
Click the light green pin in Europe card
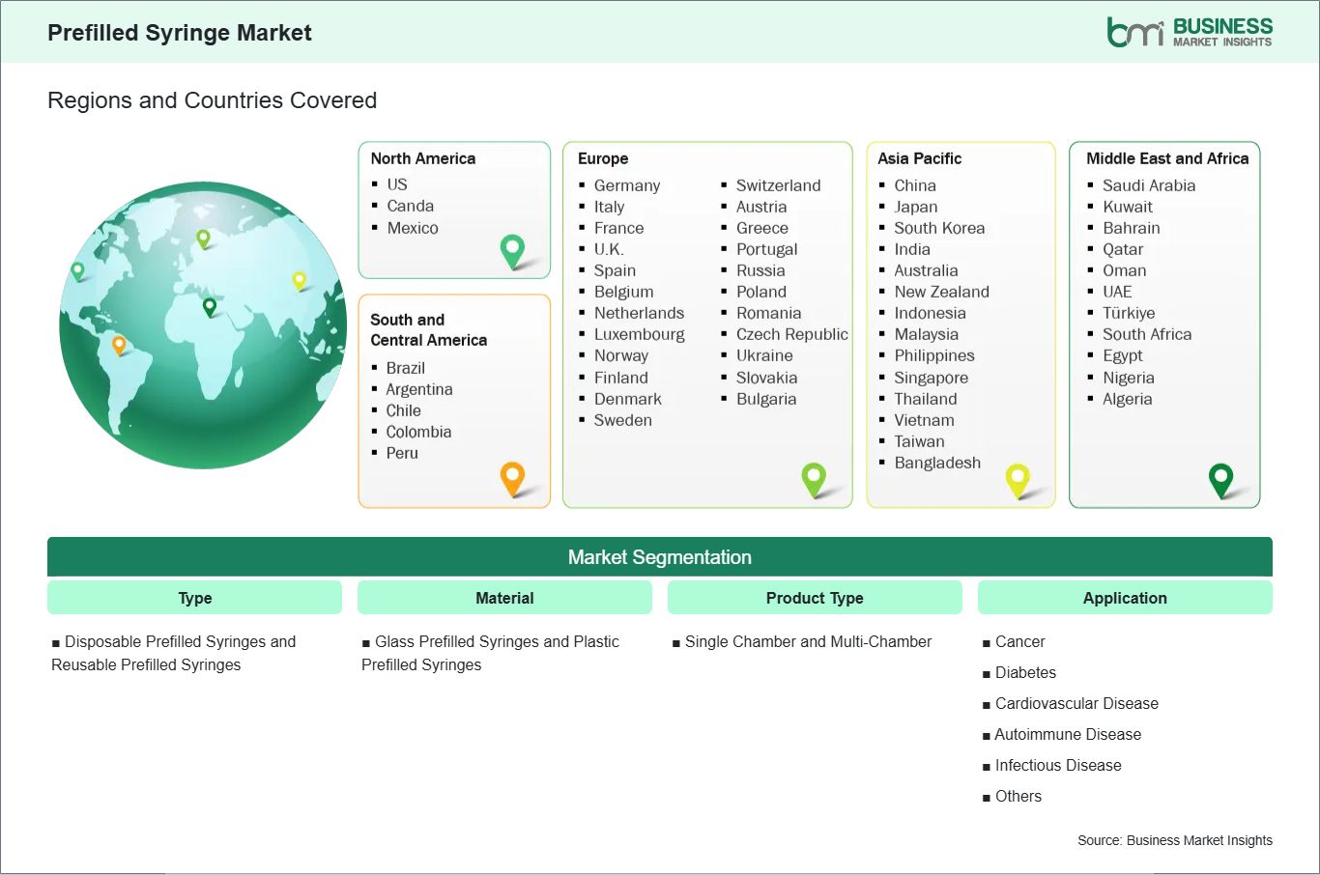point(814,477)
